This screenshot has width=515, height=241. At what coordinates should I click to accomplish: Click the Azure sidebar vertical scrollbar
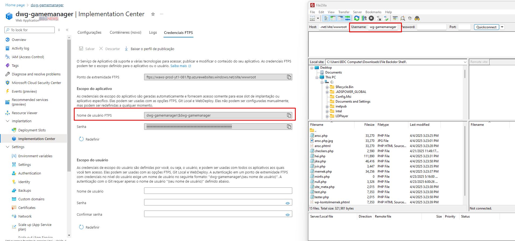pyautogui.click(x=69, y=108)
